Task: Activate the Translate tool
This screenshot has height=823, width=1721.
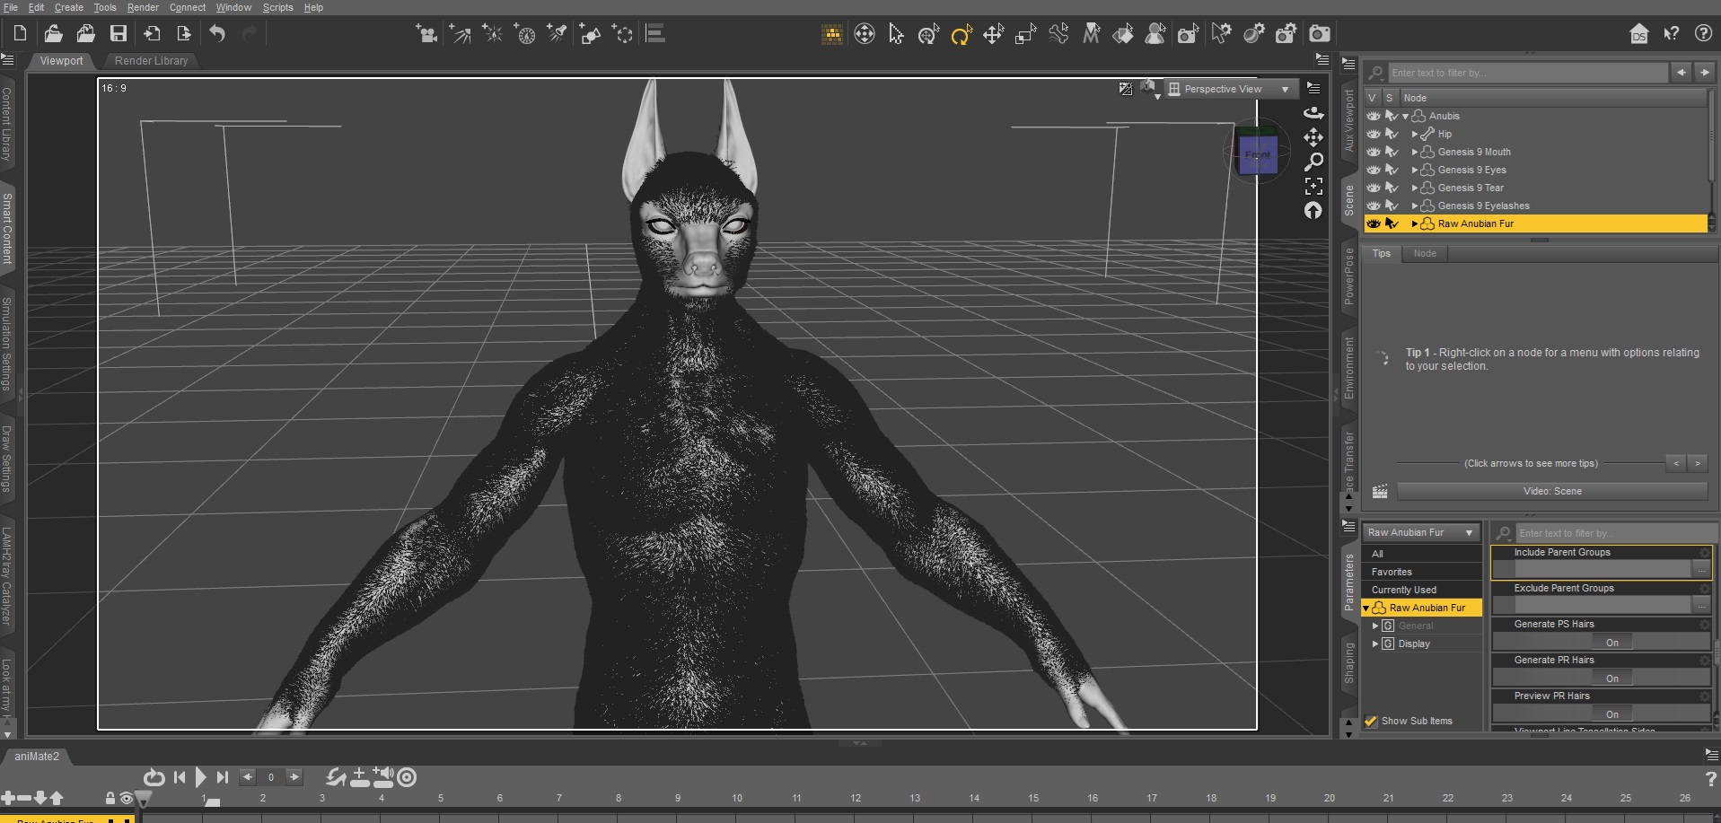Action: click(x=993, y=34)
